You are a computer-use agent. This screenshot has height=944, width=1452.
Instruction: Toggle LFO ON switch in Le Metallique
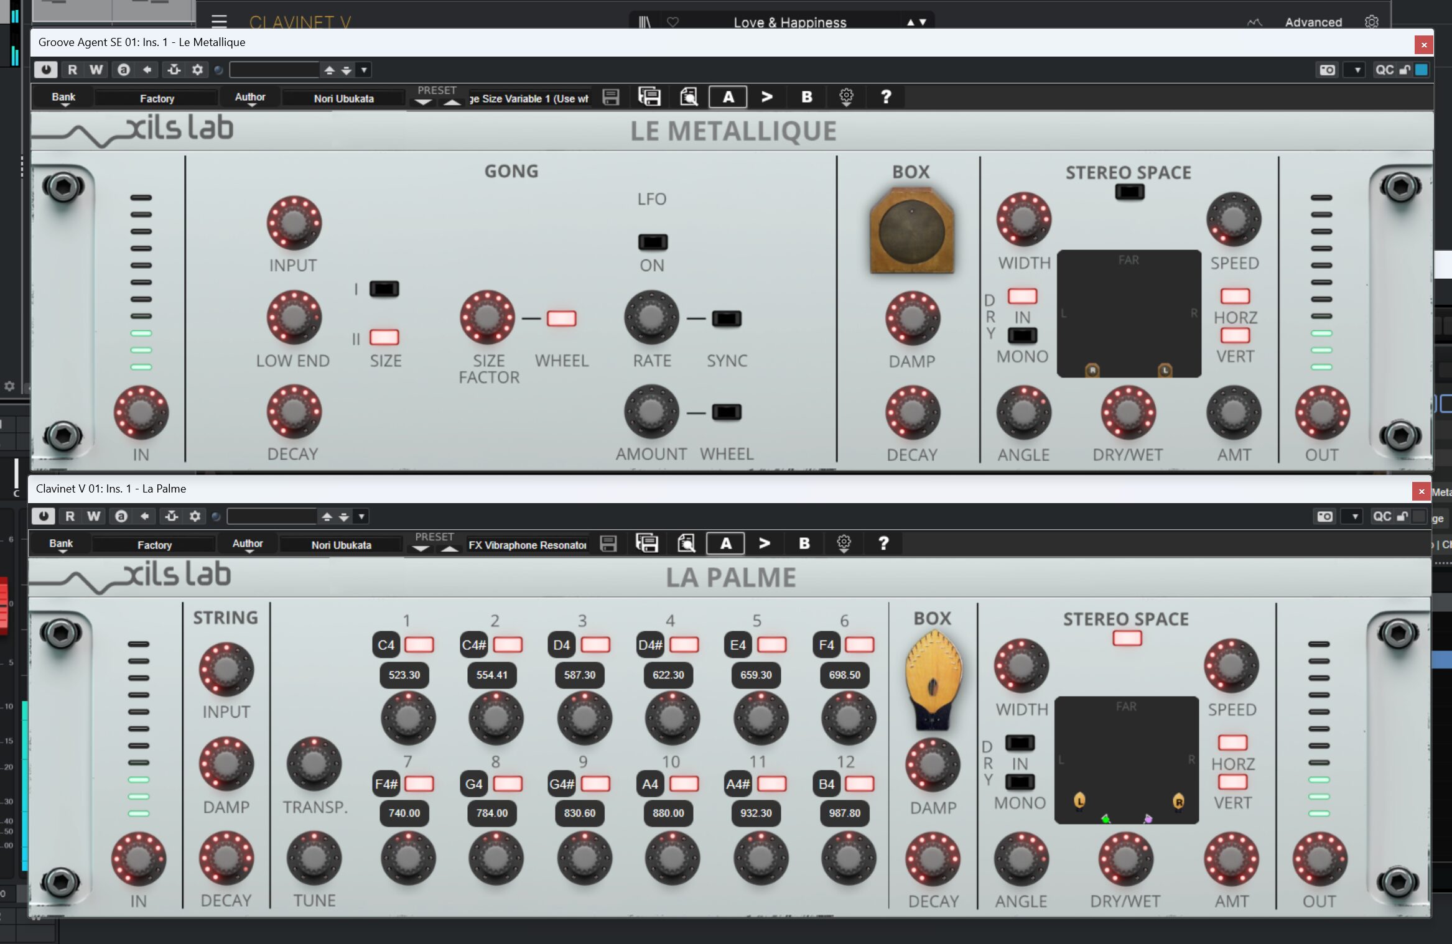pos(653,241)
